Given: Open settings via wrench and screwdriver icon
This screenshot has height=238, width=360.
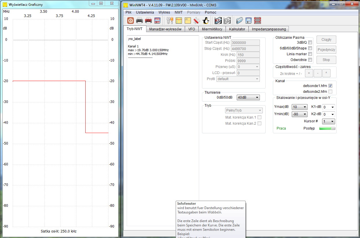Looking at the screenshot, I should pos(170,21).
